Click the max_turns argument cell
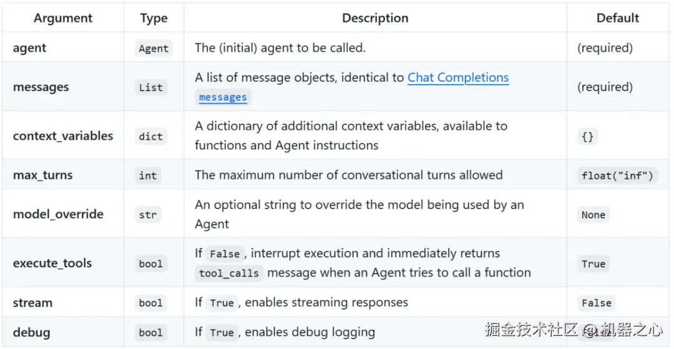This screenshot has width=674, height=349. pos(42,175)
